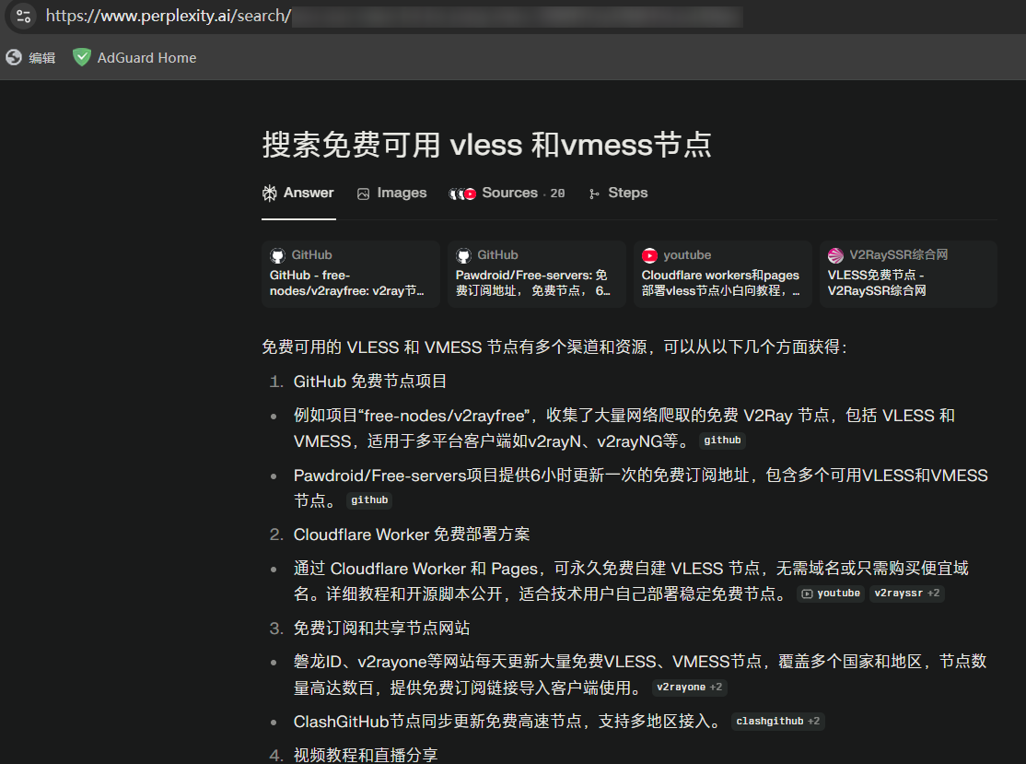Screen dimensions: 1026x764
Task: Expand the v2rayssr +2 citation
Action: click(906, 594)
